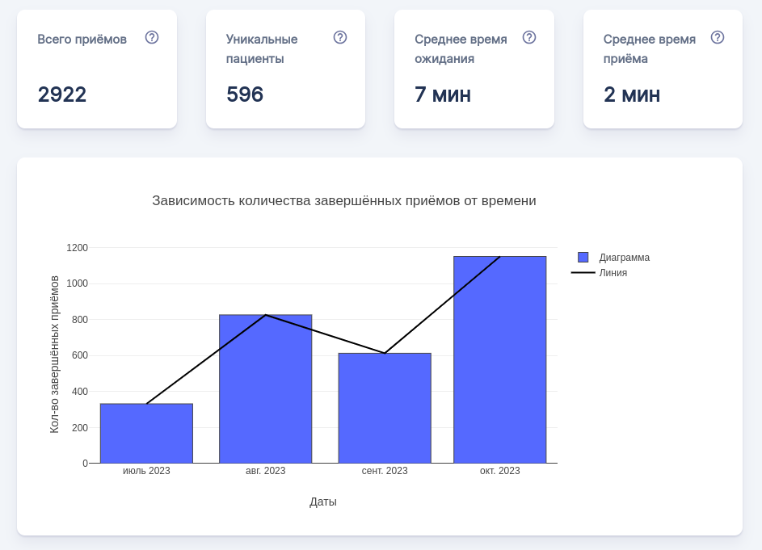Open the Уникальные пациенты help tooltip icon
The image size is (762, 550).
340,36
